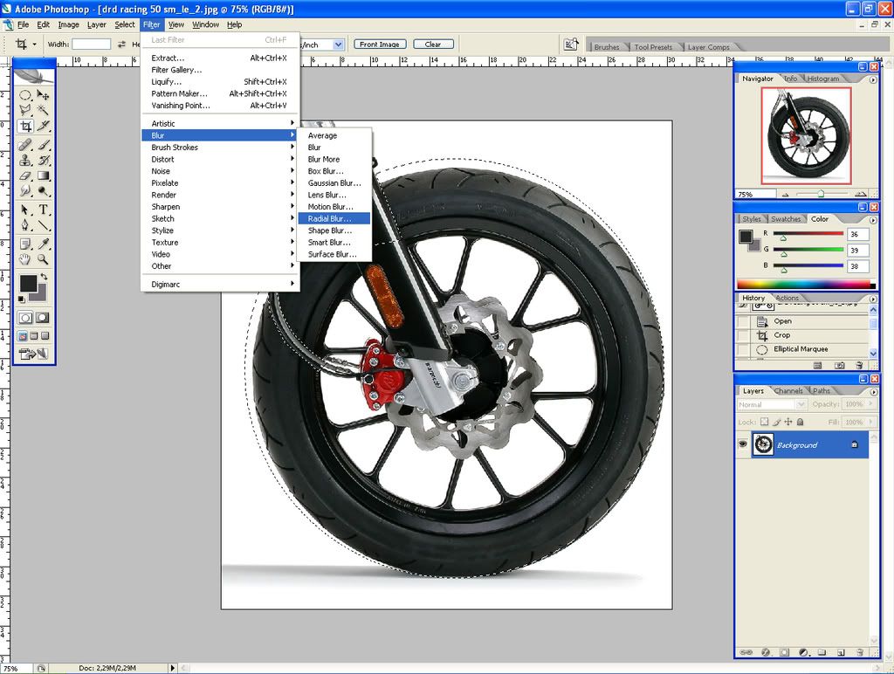Choose Radial Blur from Blur submenu
Viewport: 894px width, 674px height.
[334, 218]
